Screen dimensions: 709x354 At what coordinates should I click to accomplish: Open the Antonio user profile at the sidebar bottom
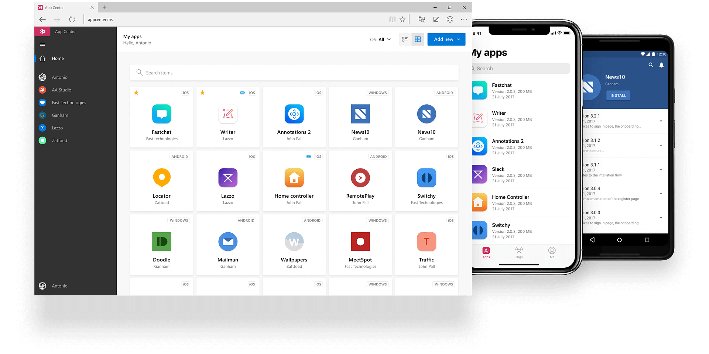click(59, 286)
